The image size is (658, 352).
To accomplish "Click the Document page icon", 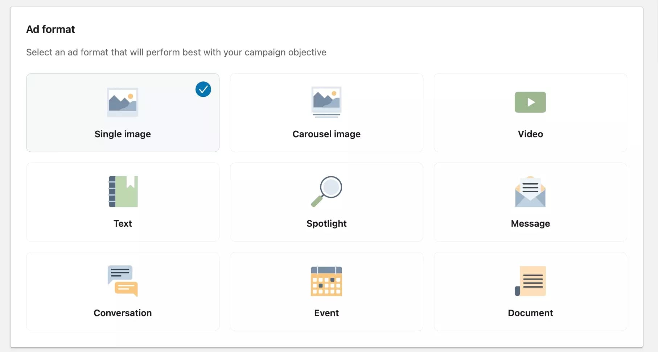I will (x=530, y=281).
